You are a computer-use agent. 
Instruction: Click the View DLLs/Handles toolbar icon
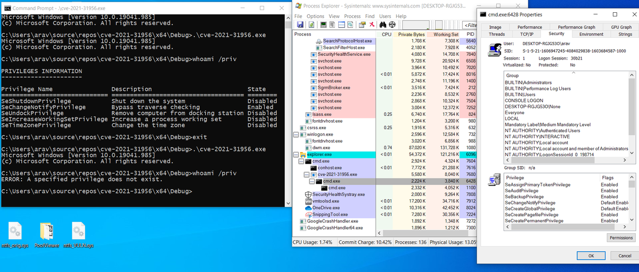[x=350, y=24]
